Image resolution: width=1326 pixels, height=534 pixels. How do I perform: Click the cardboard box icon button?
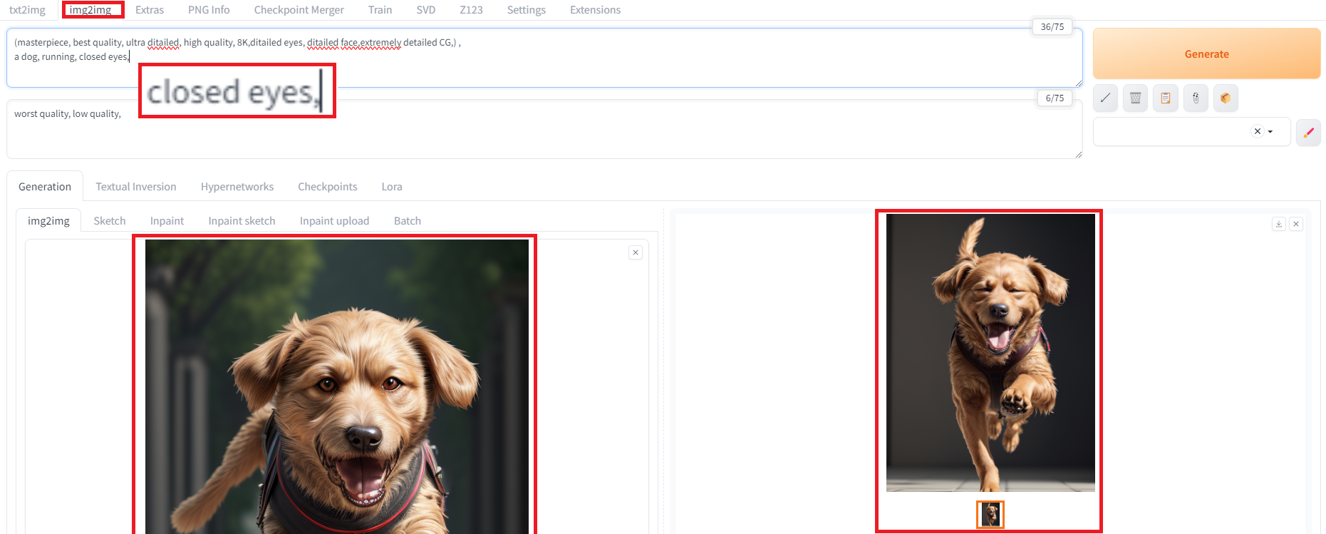pos(1226,98)
